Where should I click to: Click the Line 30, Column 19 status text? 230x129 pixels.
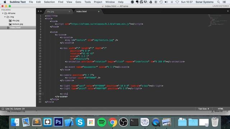[15, 109]
